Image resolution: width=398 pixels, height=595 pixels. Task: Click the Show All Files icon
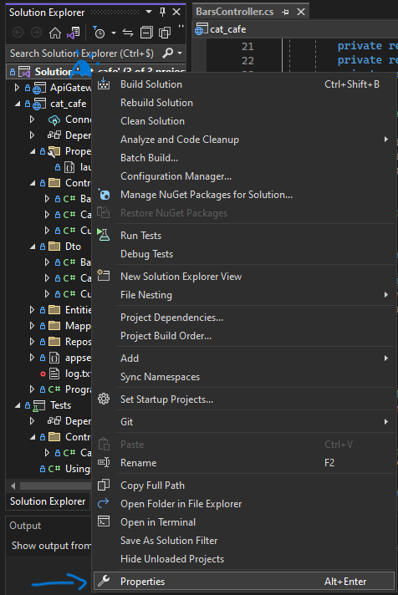point(165,33)
